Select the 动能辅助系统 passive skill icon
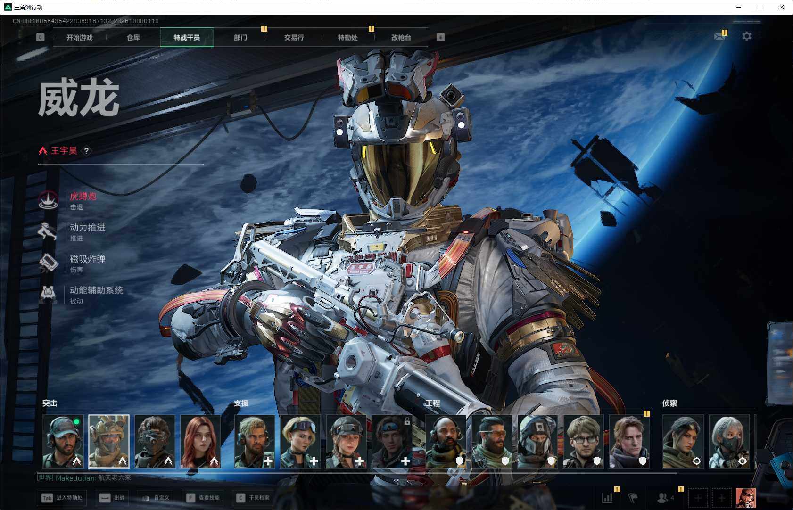Viewport: 793px width, 510px height. coord(48,294)
